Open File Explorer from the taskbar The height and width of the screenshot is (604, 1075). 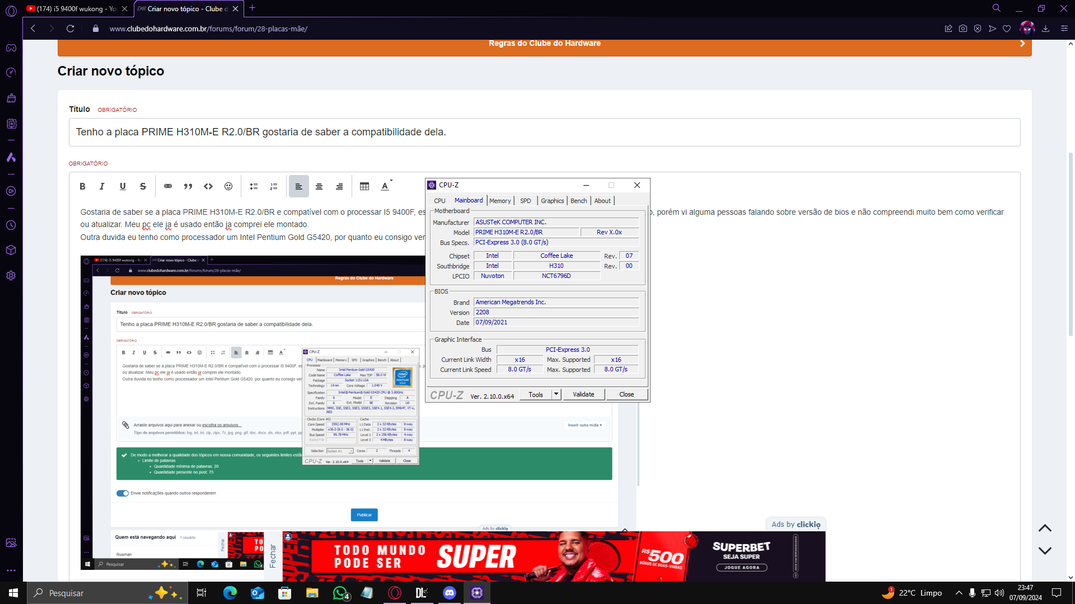(312, 593)
